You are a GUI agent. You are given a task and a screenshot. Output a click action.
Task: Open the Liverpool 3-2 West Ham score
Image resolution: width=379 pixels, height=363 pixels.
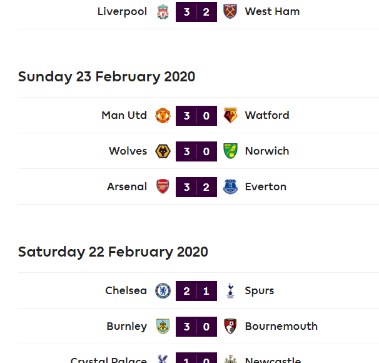(196, 11)
